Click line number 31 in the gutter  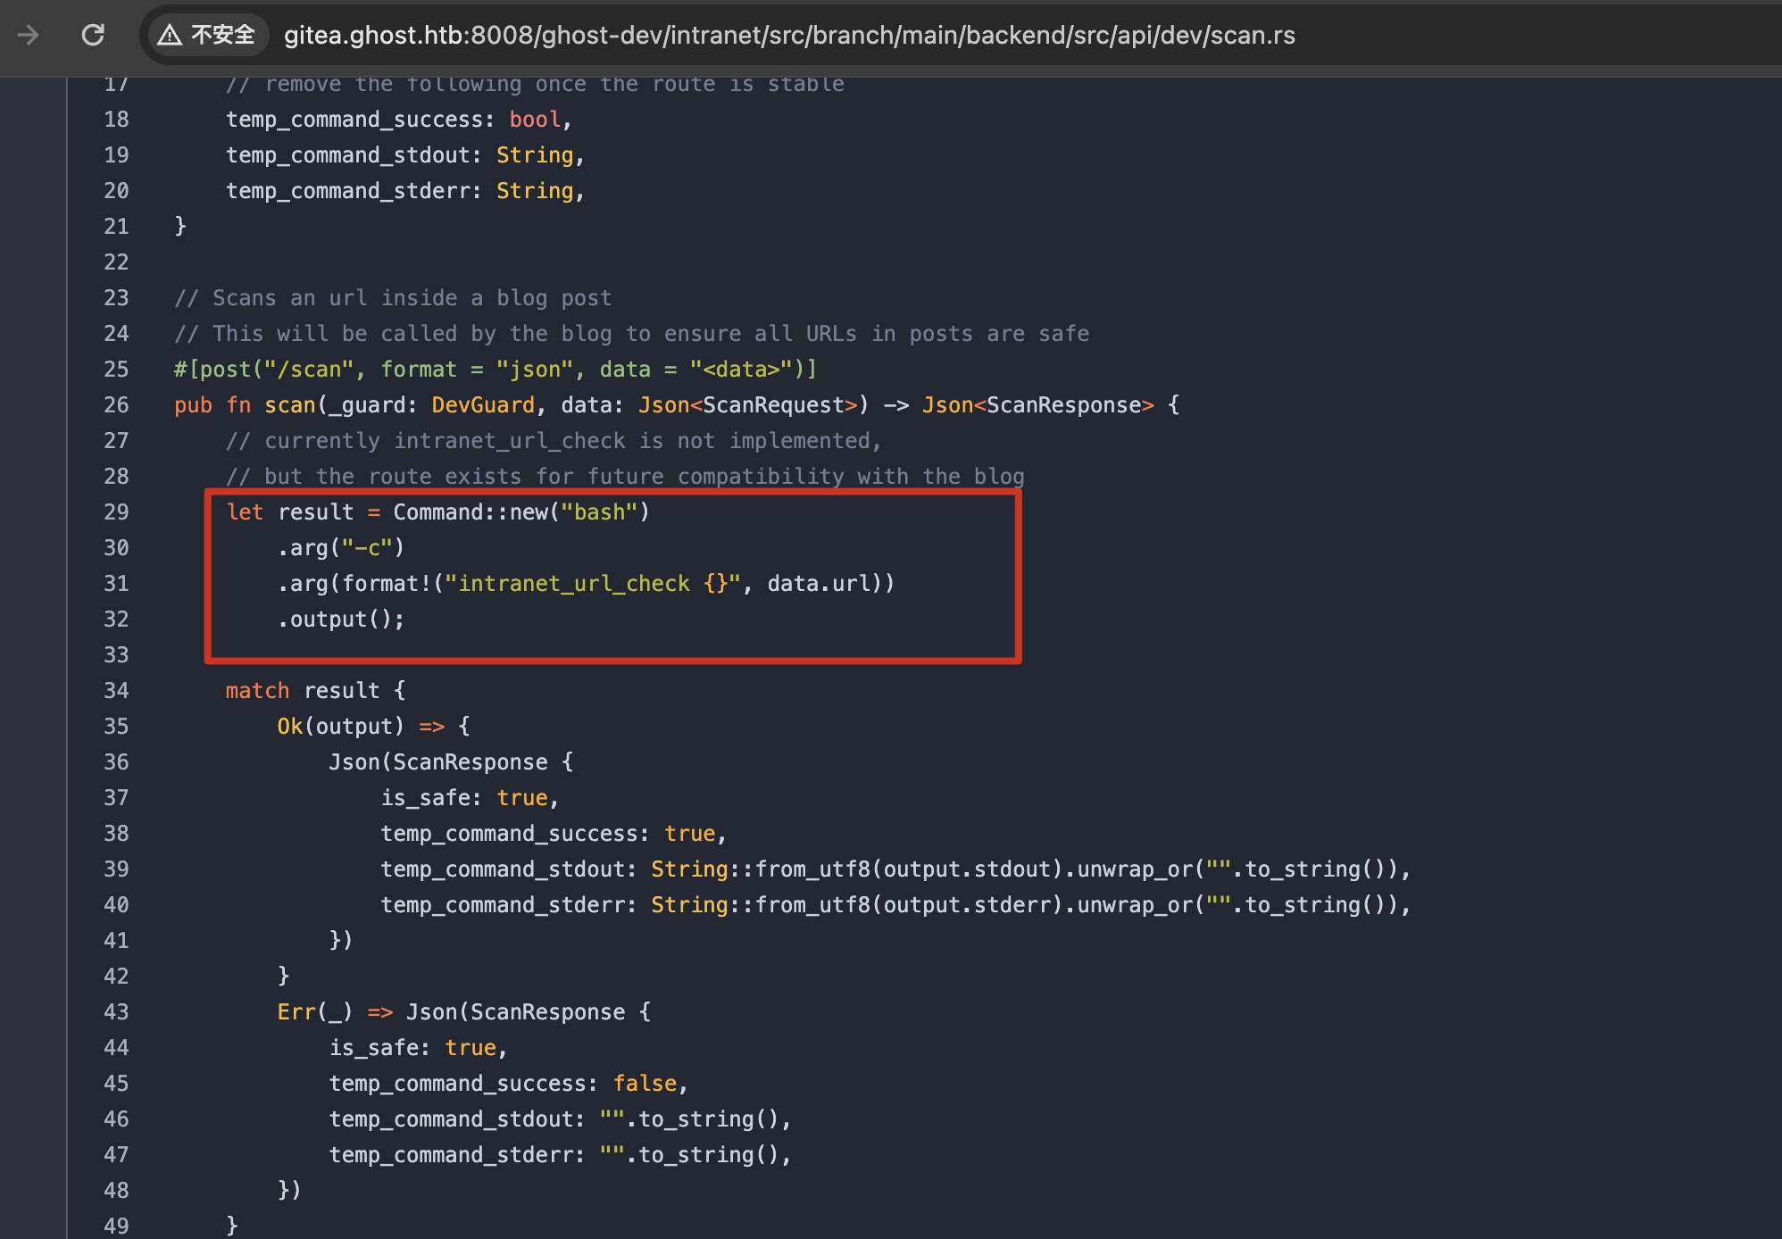116,584
